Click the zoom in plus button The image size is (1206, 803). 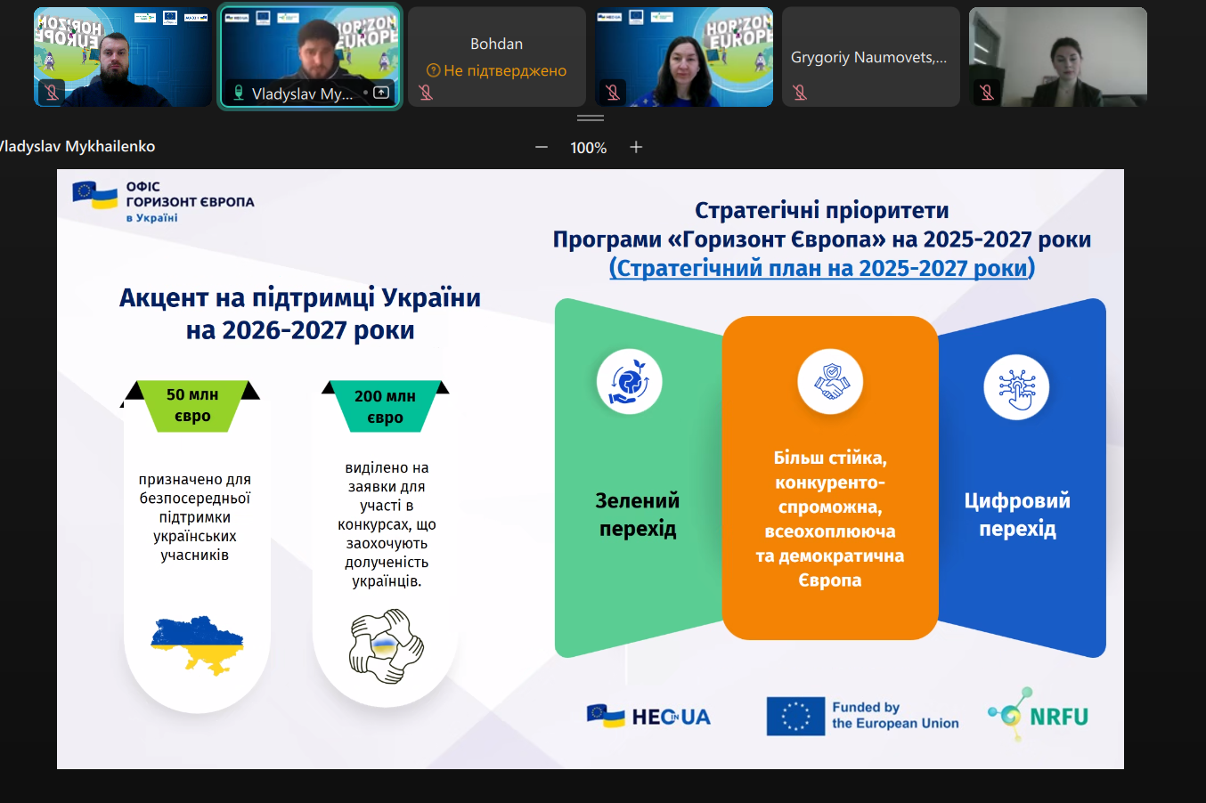click(x=636, y=147)
